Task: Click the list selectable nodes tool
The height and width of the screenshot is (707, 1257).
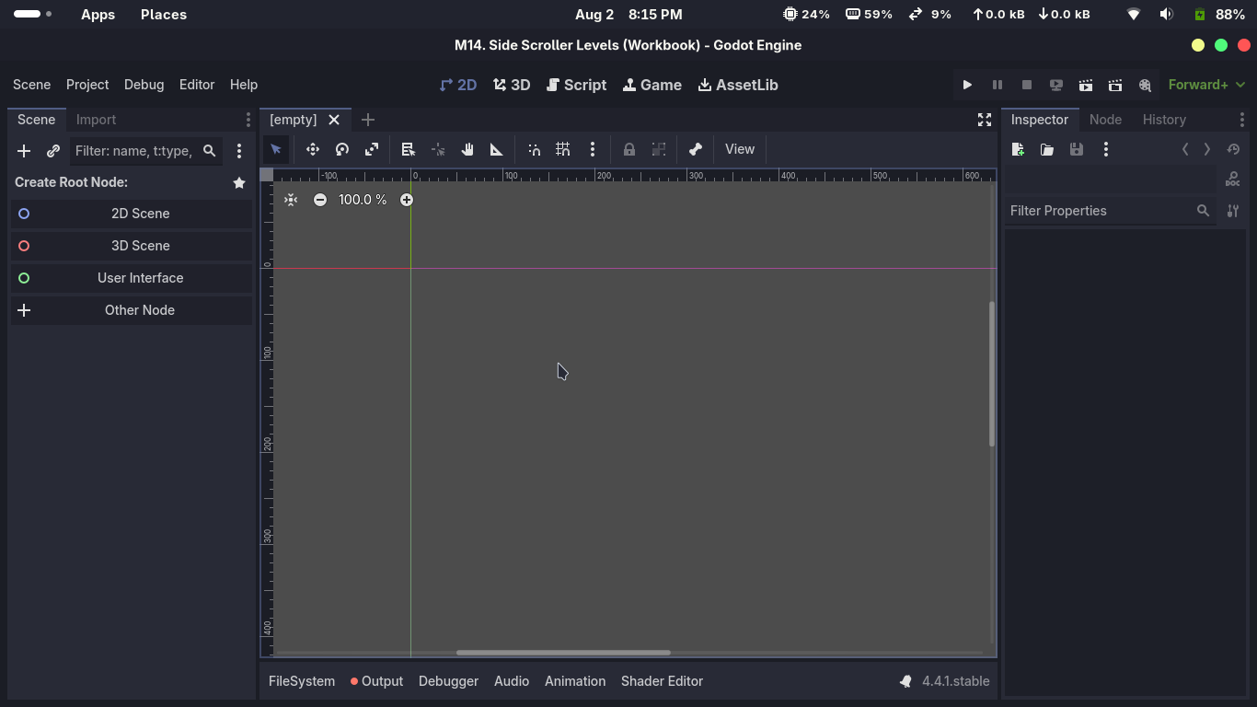Action: 409,149
